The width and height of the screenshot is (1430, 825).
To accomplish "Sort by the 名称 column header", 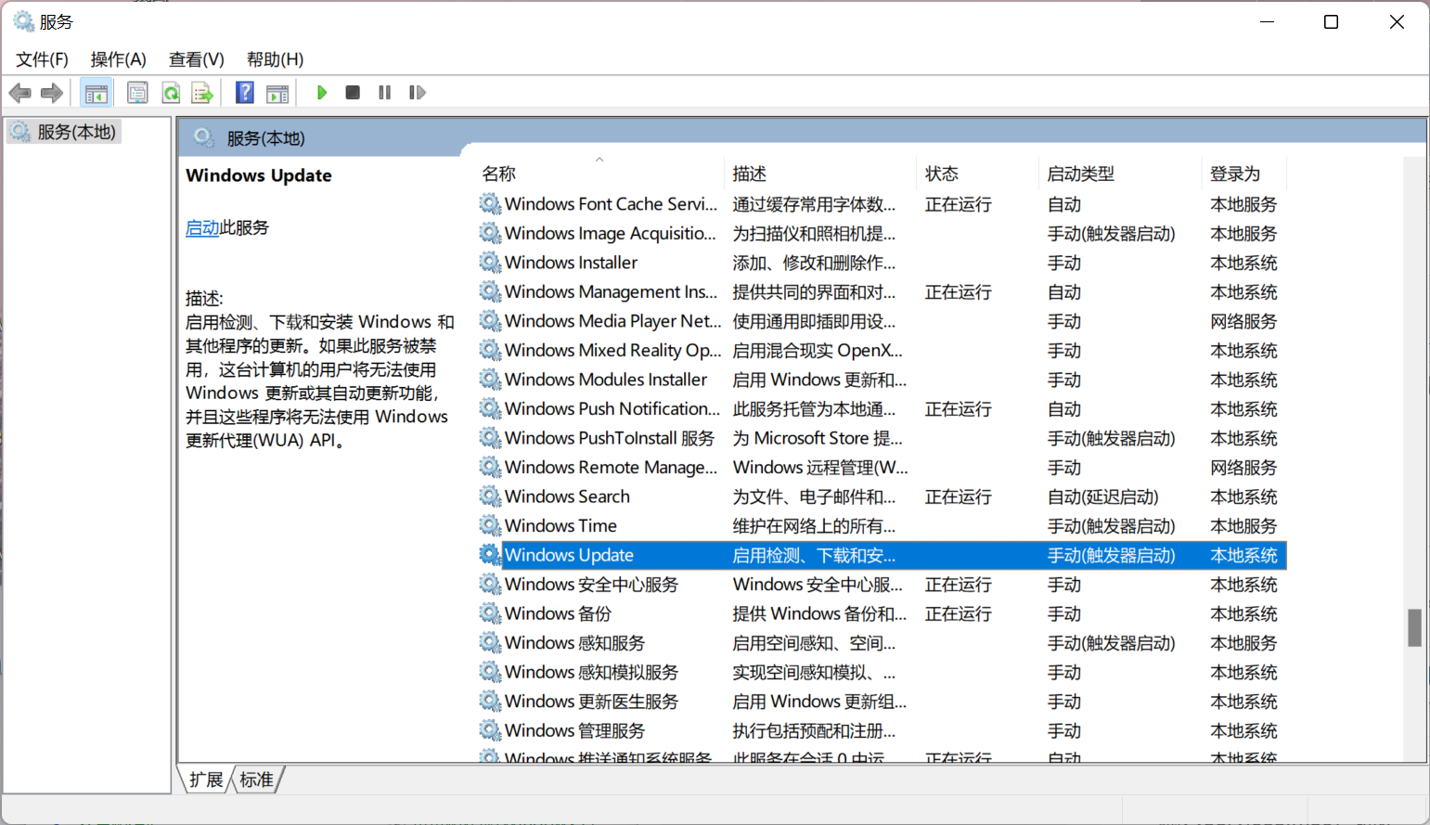I will coord(499,174).
